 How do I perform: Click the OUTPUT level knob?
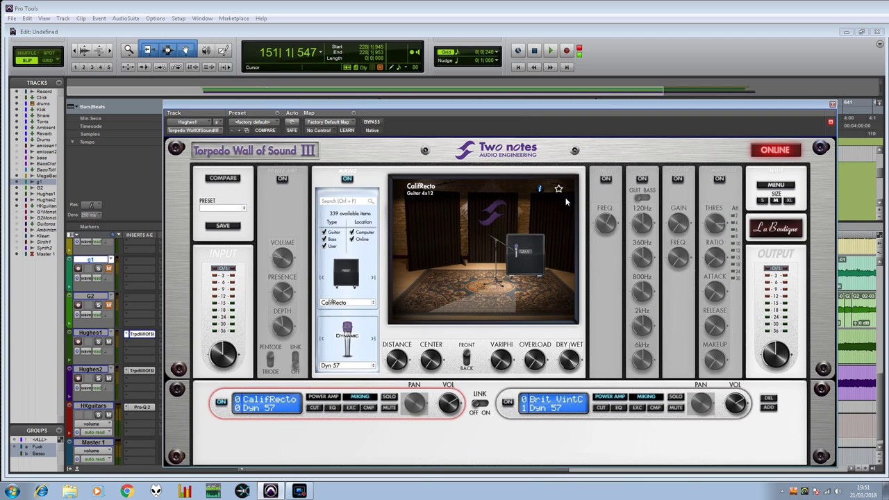click(776, 354)
